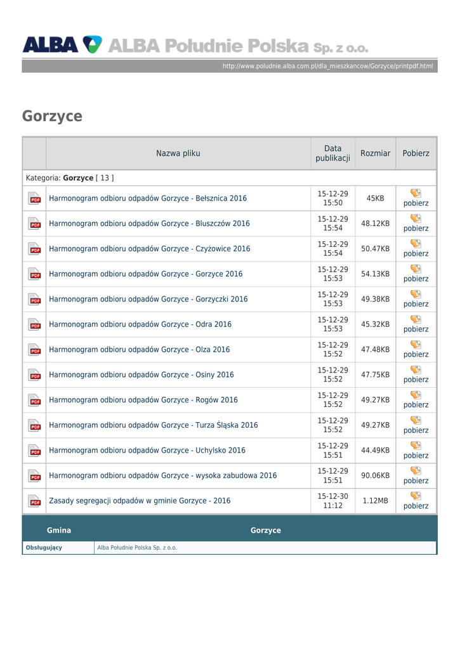Click the PDF icon next to Rogów 2016
Screen dimensions: 460x650
[x=34, y=401]
